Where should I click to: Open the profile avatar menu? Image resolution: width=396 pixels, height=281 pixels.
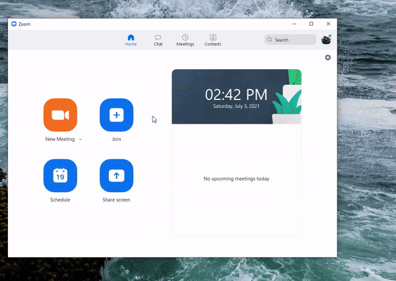click(x=326, y=39)
